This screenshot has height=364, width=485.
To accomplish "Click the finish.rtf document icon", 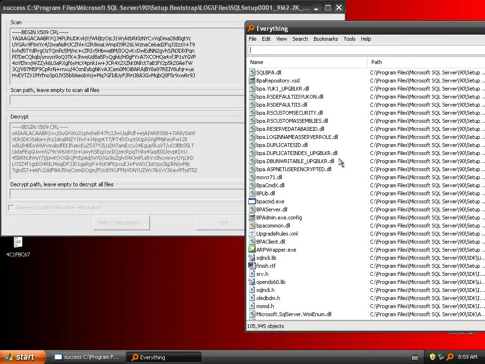I will [252, 265].
